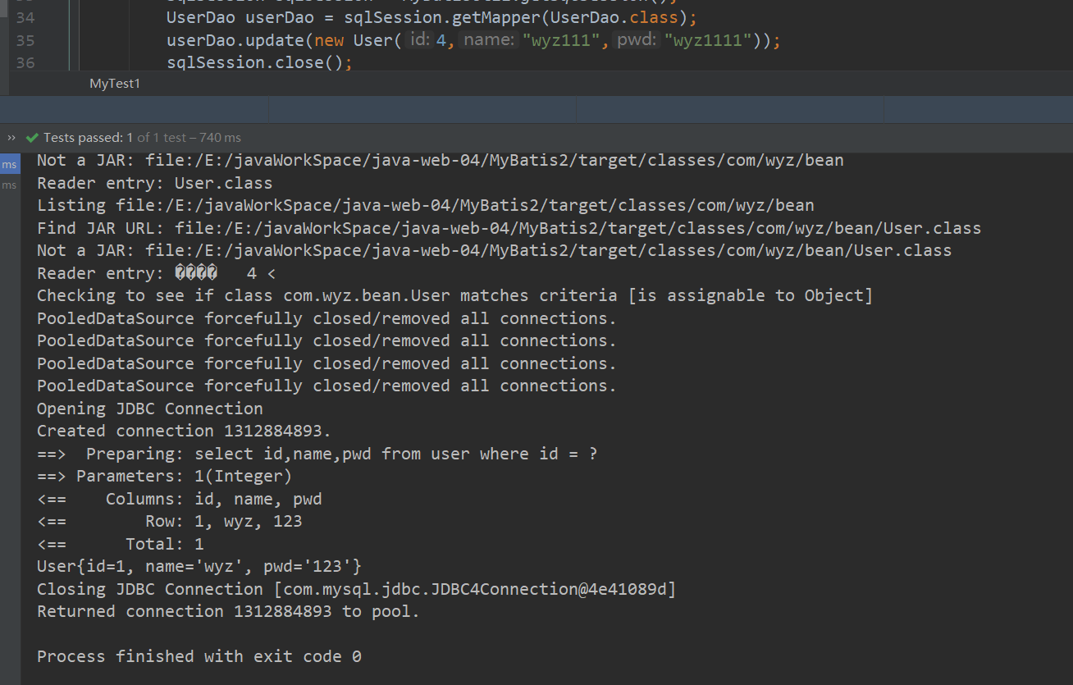The height and width of the screenshot is (685, 1073).
Task: Click the "Closing JDBC Connection" log line
Action: [x=357, y=589]
